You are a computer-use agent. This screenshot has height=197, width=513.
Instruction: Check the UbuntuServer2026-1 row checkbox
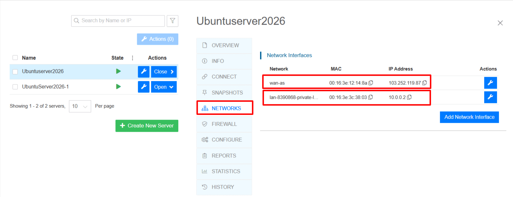click(x=15, y=87)
